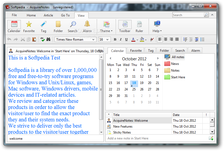The image size is (224, 151).
Task: Open the Theme dropdown
Action: [x=106, y=26]
